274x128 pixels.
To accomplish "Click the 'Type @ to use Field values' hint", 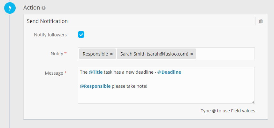I will (x=228, y=111).
